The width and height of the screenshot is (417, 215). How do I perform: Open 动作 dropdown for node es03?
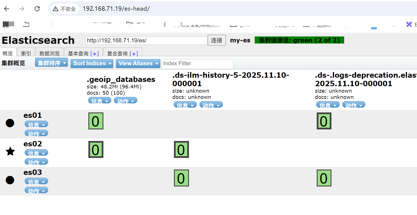pyautogui.click(x=36, y=190)
